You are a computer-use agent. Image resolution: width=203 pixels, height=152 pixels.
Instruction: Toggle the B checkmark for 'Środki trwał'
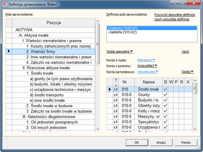(165, 89)
